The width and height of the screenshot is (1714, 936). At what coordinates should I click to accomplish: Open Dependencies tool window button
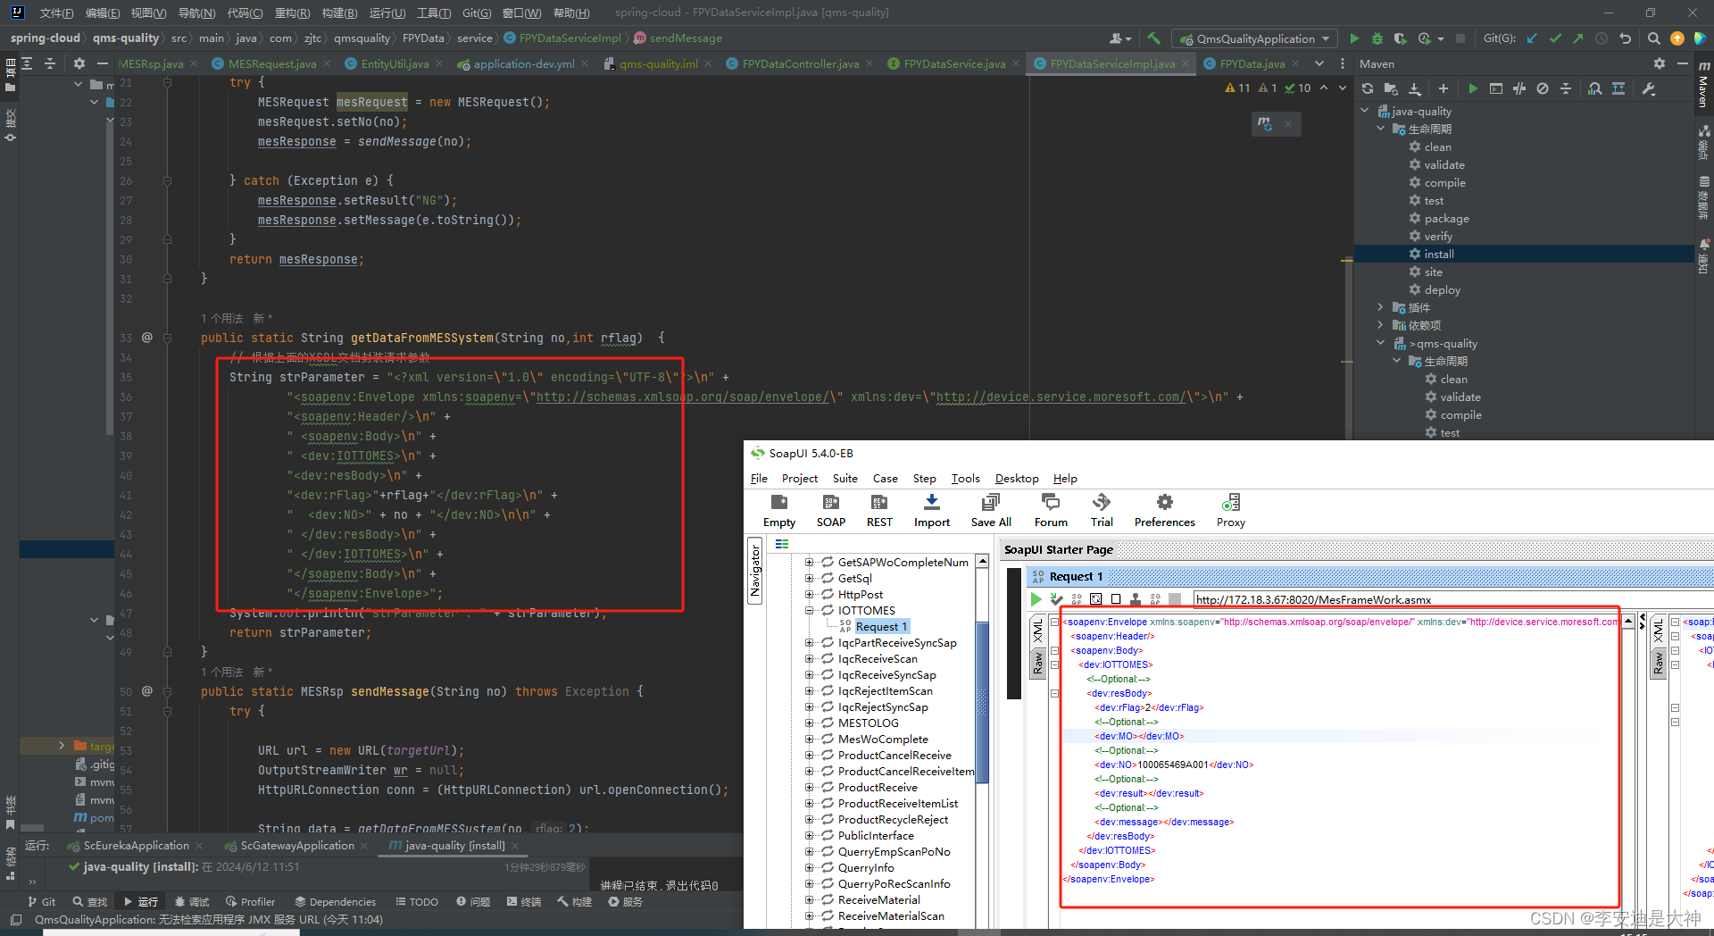tap(335, 902)
